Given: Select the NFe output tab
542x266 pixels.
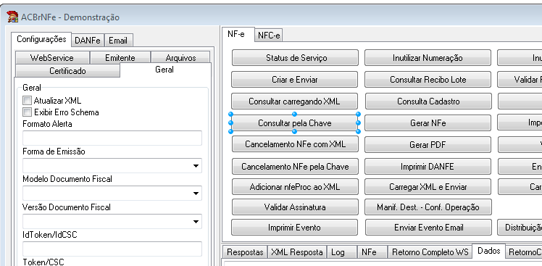Looking at the screenshot, I should [x=372, y=252].
